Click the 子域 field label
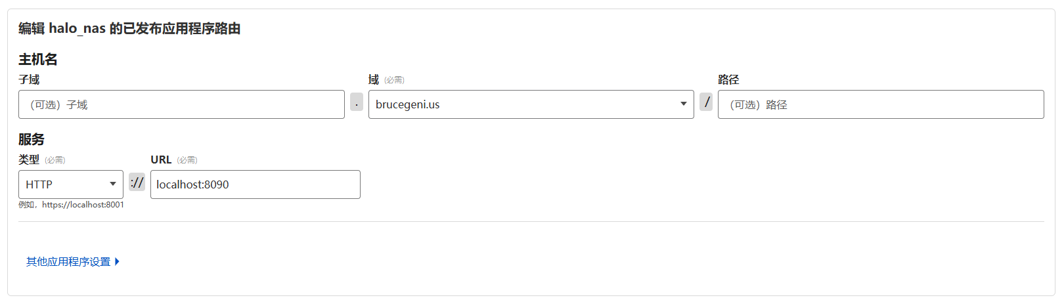1064x302 pixels. pos(29,79)
